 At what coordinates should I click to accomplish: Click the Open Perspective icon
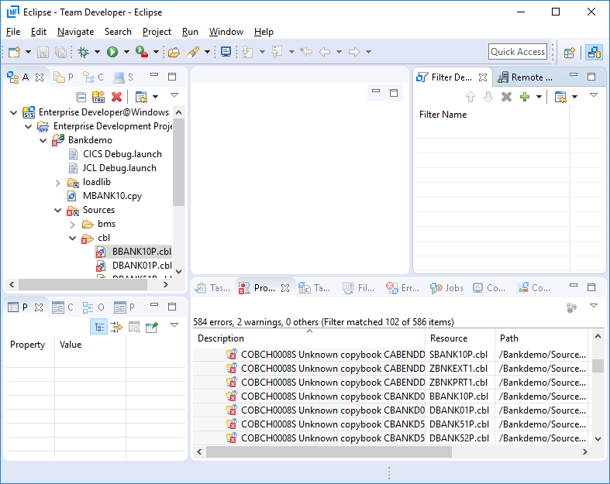tap(570, 52)
